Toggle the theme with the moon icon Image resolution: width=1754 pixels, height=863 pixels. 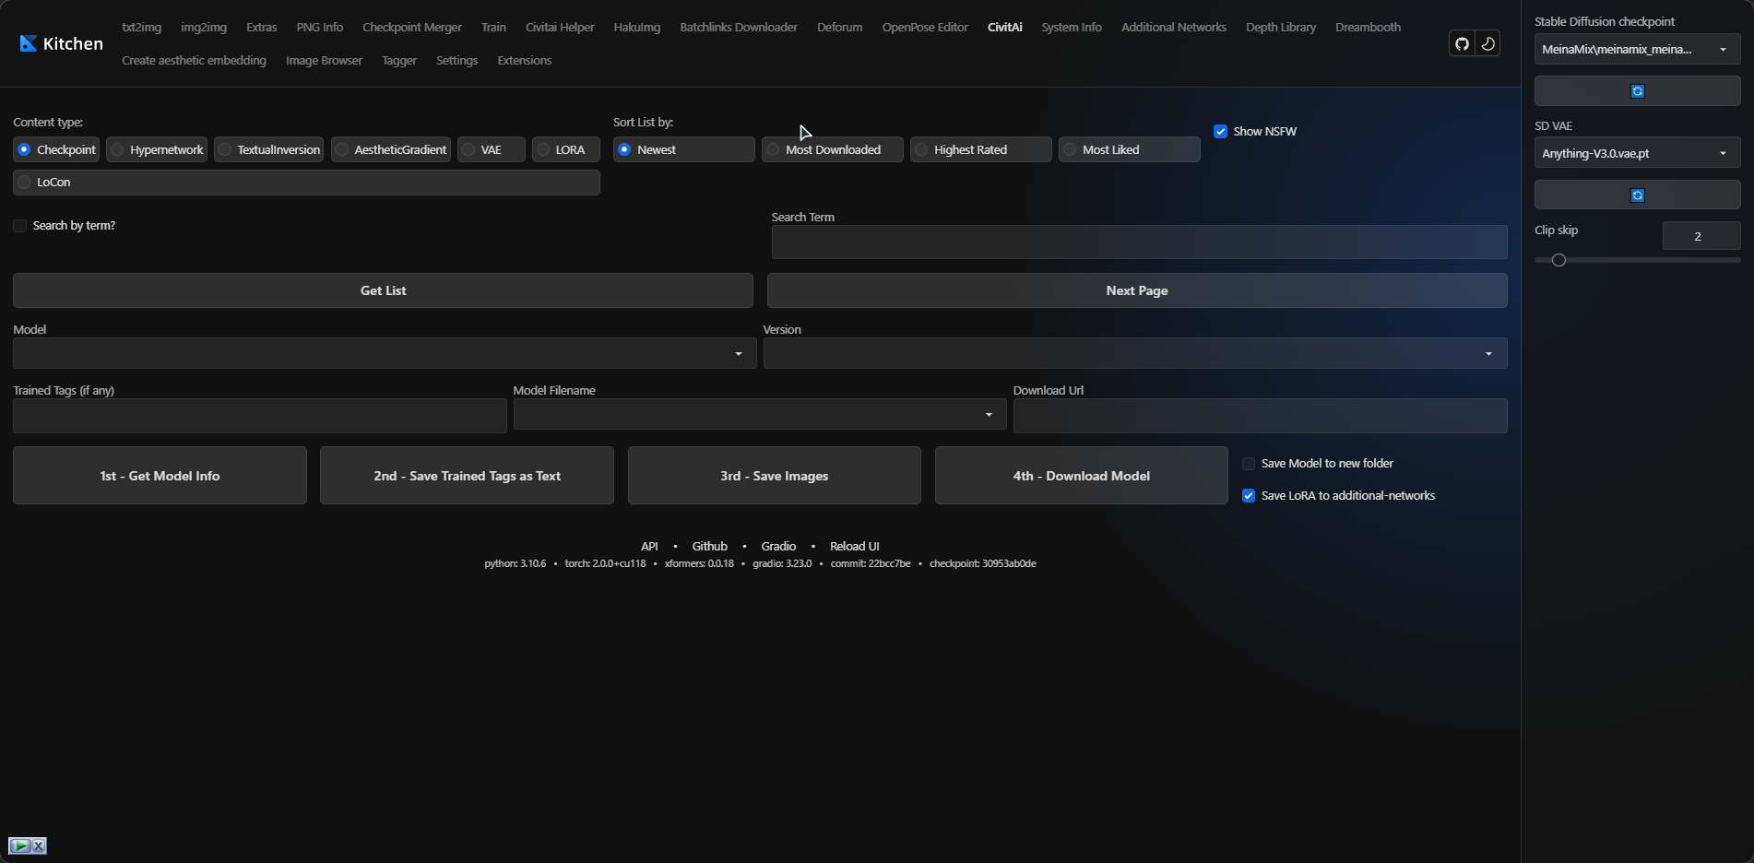(1487, 43)
